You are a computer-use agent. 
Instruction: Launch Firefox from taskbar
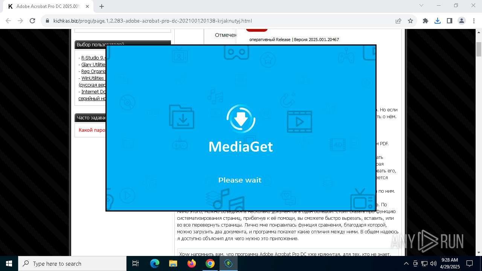point(192,263)
